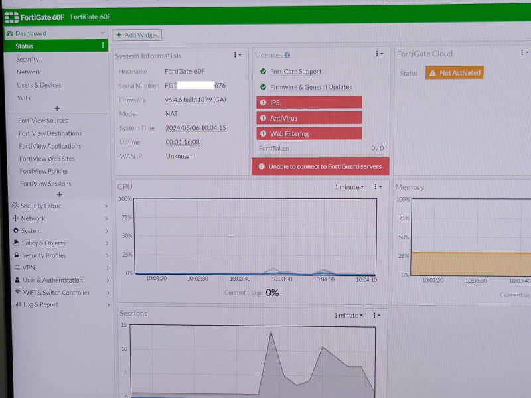This screenshot has height=398, width=531.
Task: Click the Dashboard gauge icon
Action: click(10, 33)
